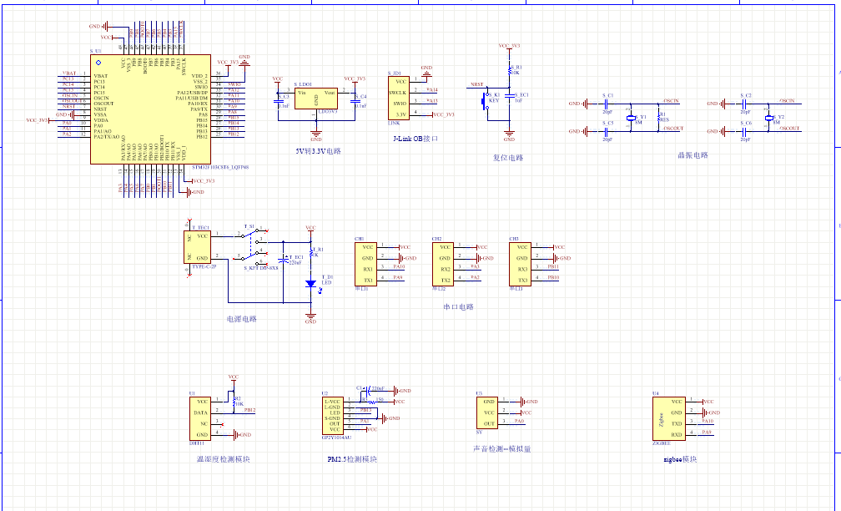Click the sound sensor U3 SY block
The image size is (841, 511).
pyautogui.click(x=488, y=412)
